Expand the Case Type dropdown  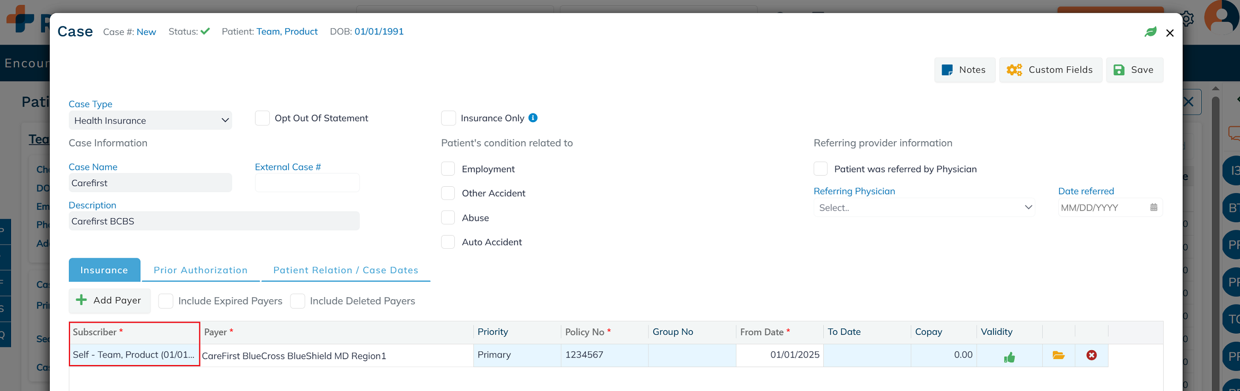tap(150, 120)
